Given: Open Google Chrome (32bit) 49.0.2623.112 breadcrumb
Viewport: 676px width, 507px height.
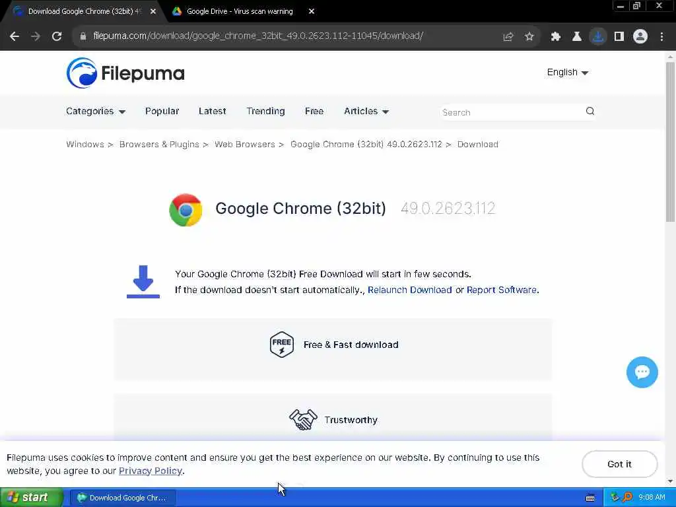Looking at the screenshot, I should [366, 145].
